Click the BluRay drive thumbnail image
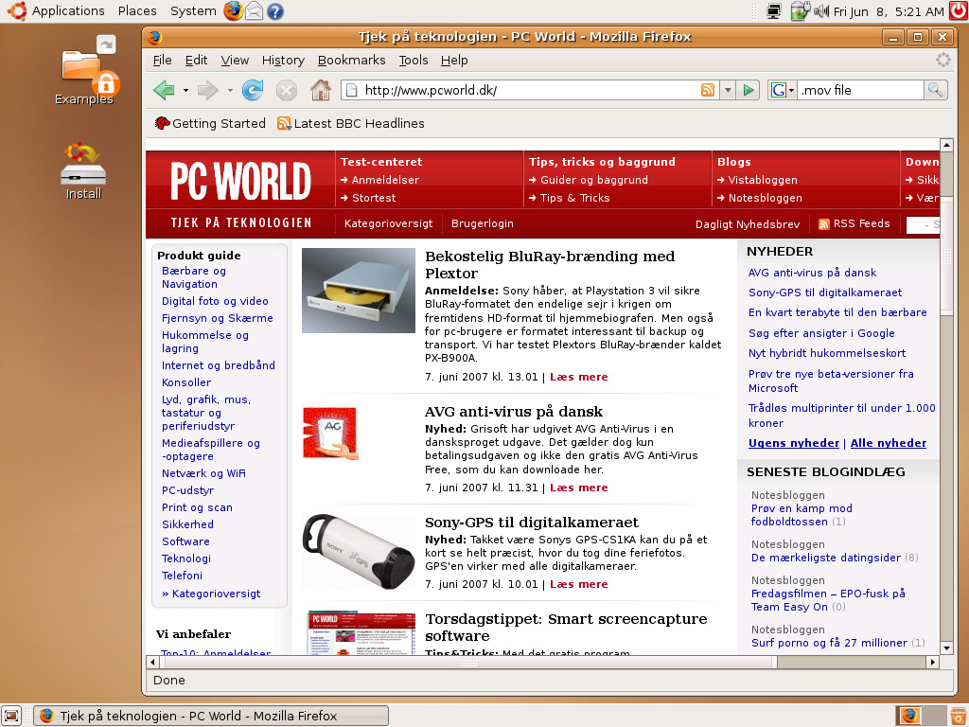This screenshot has height=727, width=969. [x=359, y=291]
